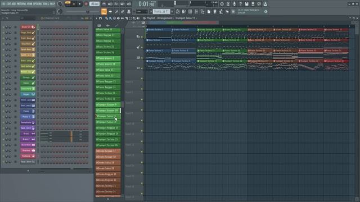Click the View Browser toolbar icon

[x=202, y=11]
